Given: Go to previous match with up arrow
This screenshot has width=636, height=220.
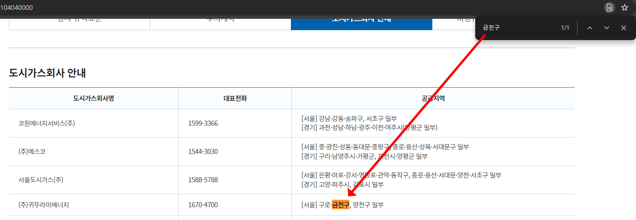Looking at the screenshot, I should pos(589,28).
